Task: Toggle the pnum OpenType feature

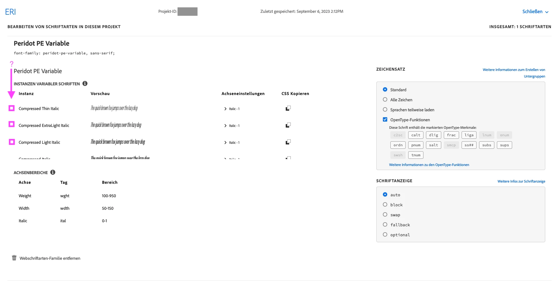Action: pos(416,145)
